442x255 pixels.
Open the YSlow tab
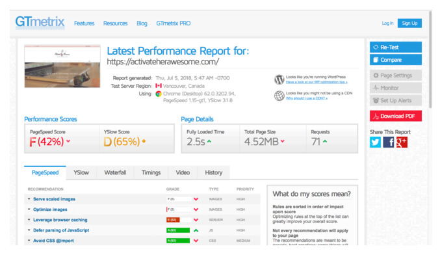pyautogui.click(x=81, y=172)
